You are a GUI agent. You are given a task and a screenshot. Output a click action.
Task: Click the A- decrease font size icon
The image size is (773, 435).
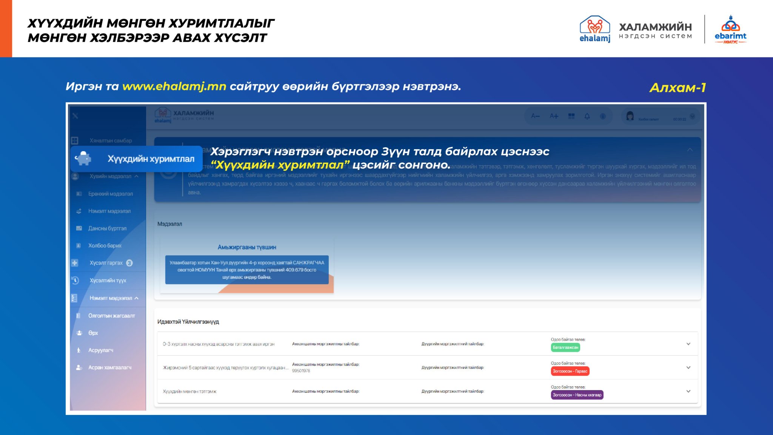[535, 116]
